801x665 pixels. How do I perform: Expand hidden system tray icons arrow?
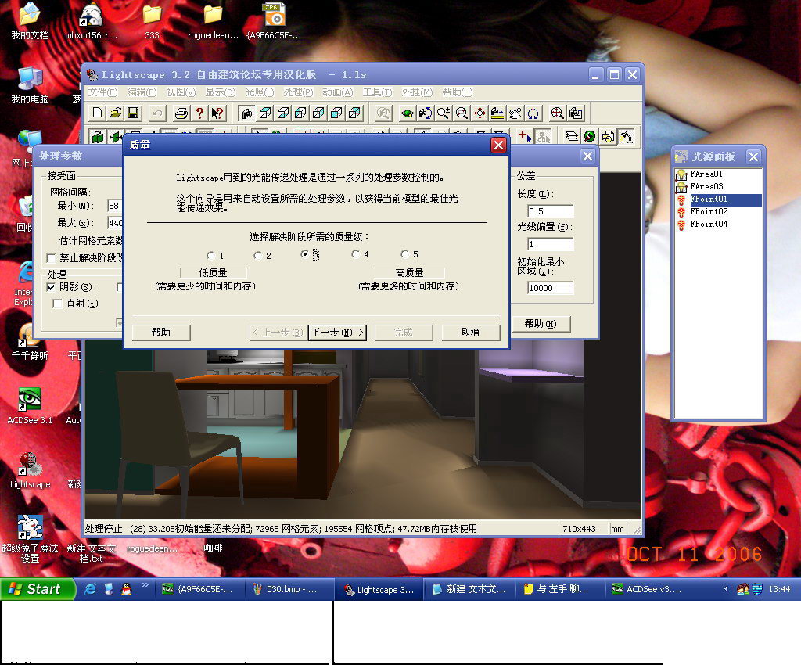[725, 589]
